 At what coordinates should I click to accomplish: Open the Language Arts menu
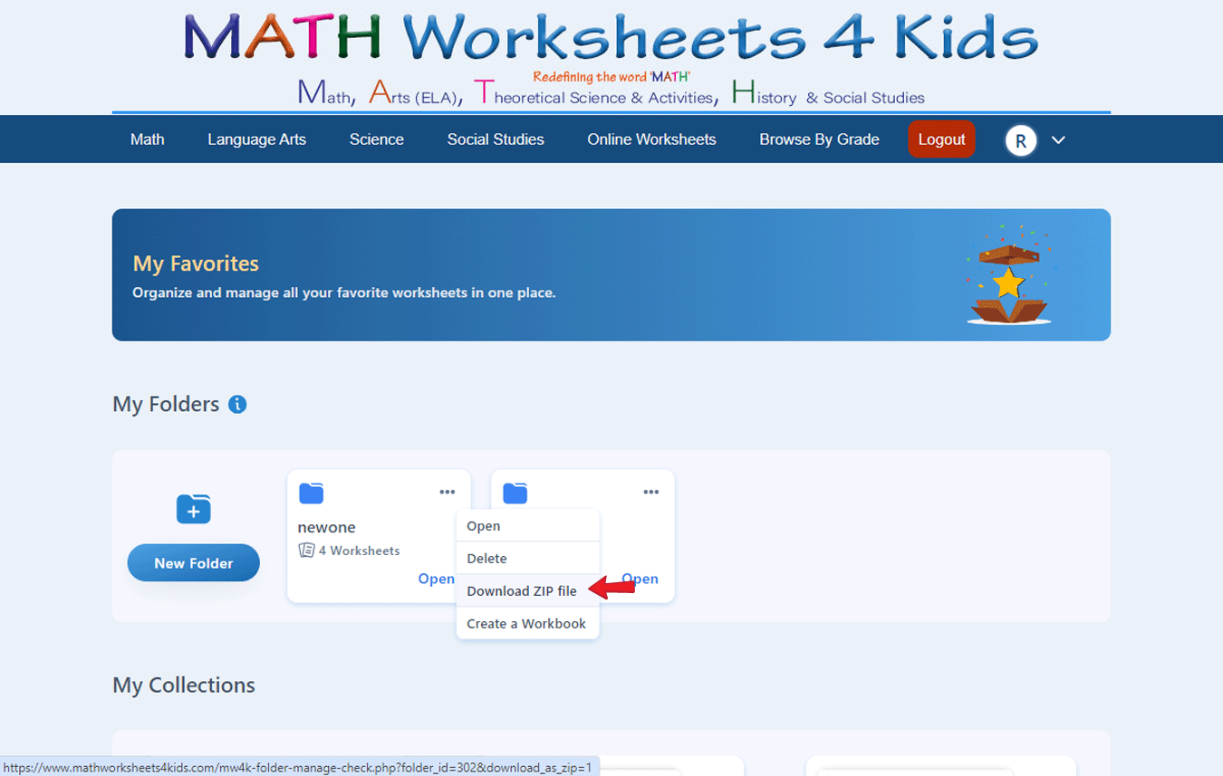point(256,139)
